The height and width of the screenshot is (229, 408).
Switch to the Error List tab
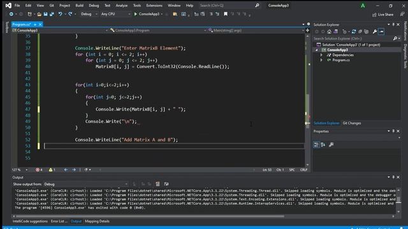pos(59,221)
